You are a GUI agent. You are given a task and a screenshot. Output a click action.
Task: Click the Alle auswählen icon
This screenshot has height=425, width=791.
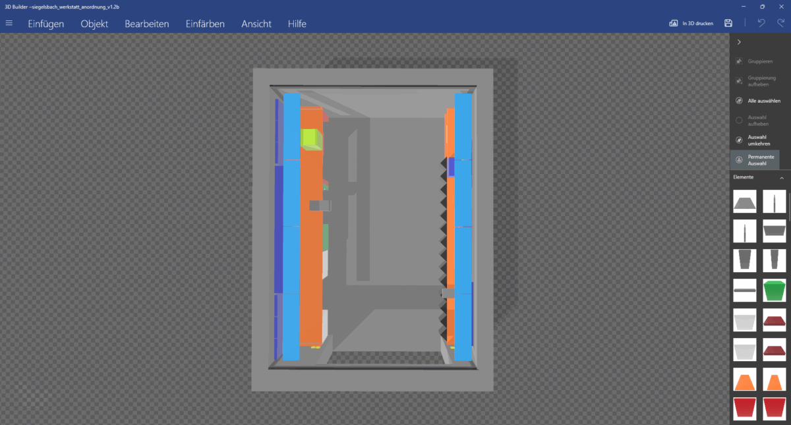tap(739, 101)
